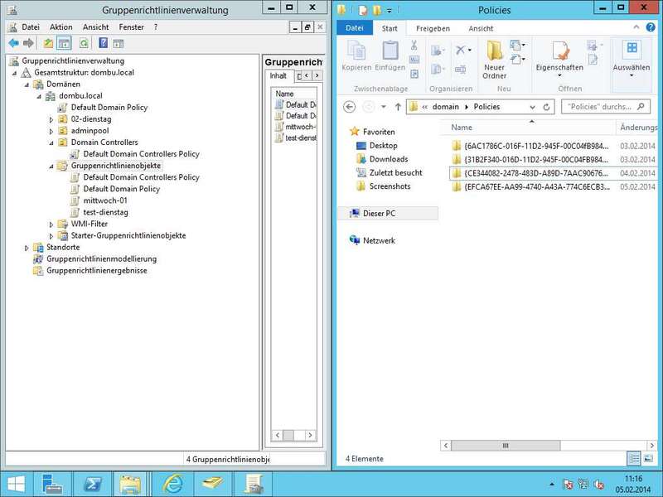Select Gruppenrichtlinienergebnisse in the tree
Image resolution: width=663 pixels, height=497 pixels.
(x=97, y=271)
